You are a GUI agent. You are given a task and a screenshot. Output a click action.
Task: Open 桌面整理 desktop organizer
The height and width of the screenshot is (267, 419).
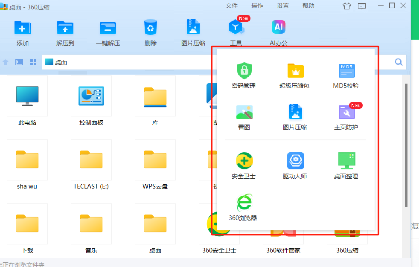[x=346, y=165]
